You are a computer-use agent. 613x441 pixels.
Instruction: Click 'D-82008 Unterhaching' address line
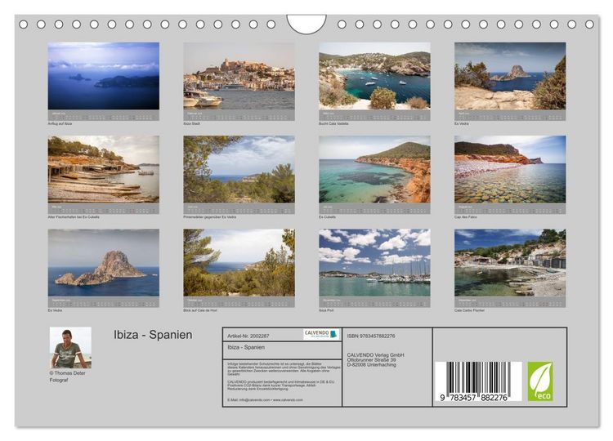(371, 364)
